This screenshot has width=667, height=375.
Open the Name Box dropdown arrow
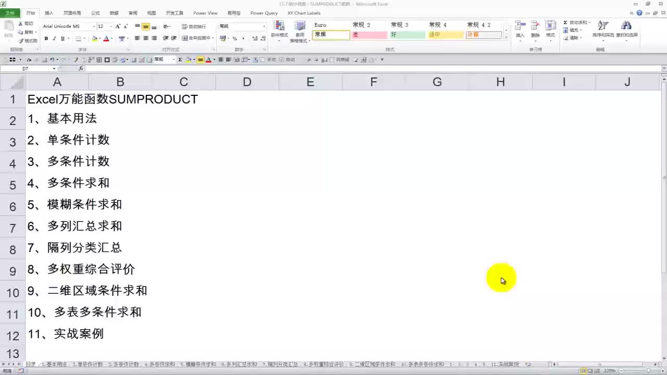(x=54, y=69)
